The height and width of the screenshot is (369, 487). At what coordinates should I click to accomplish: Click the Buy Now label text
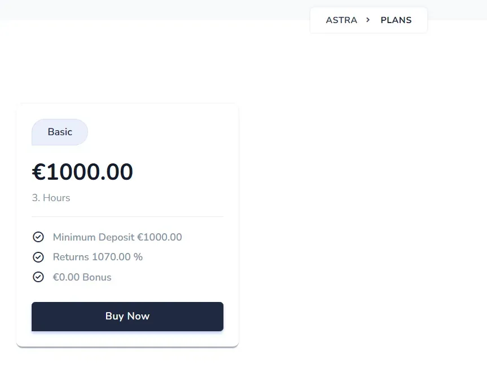pos(127,316)
